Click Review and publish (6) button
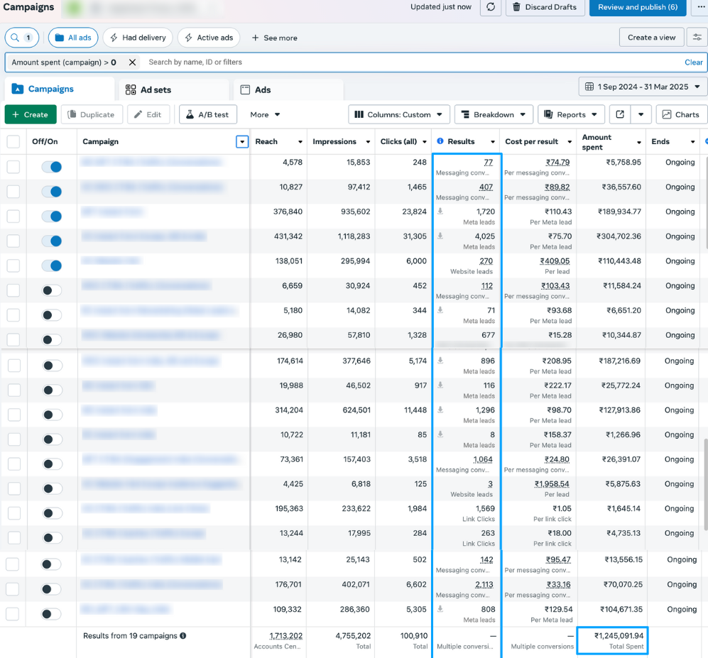The image size is (708, 658). click(x=637, y=7)
